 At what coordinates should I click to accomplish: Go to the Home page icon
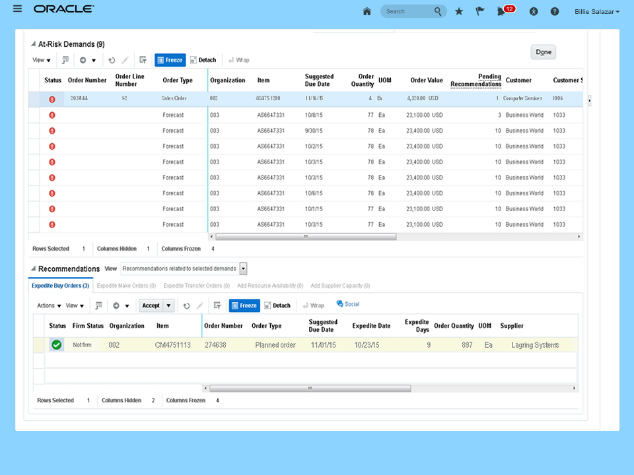pos(367,11)
